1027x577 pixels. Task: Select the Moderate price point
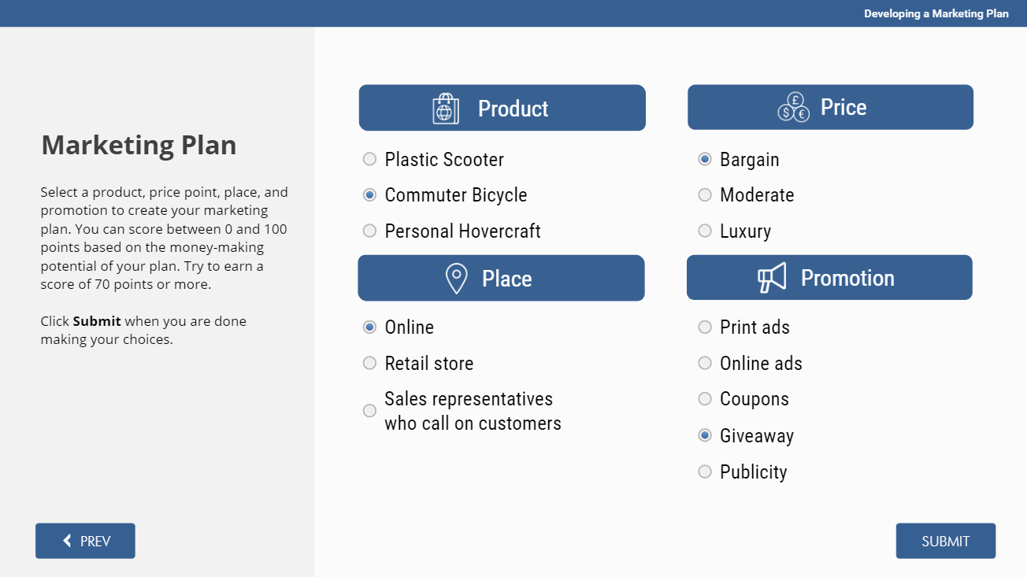[705, 195]
